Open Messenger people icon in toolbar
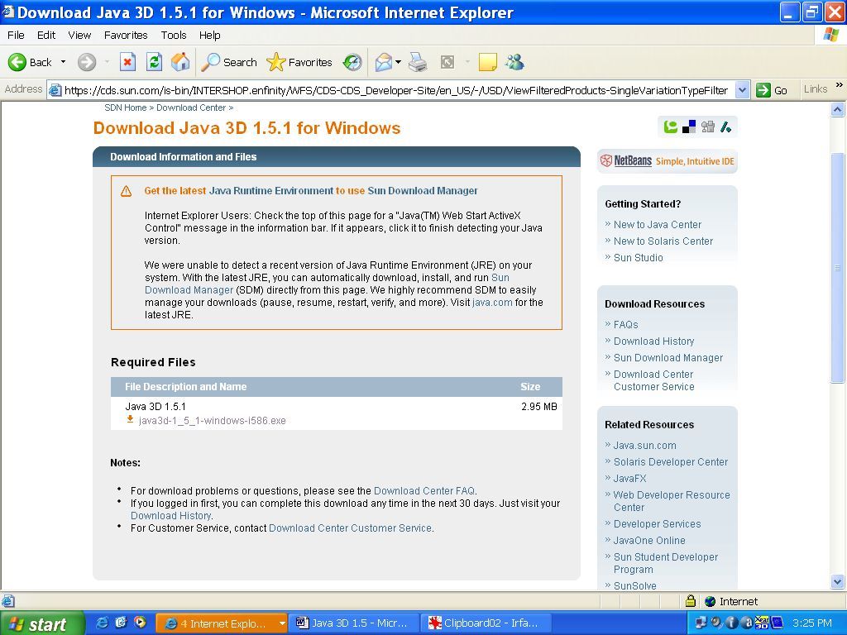This screenshot has height=635, width=847. coord(514,62)
